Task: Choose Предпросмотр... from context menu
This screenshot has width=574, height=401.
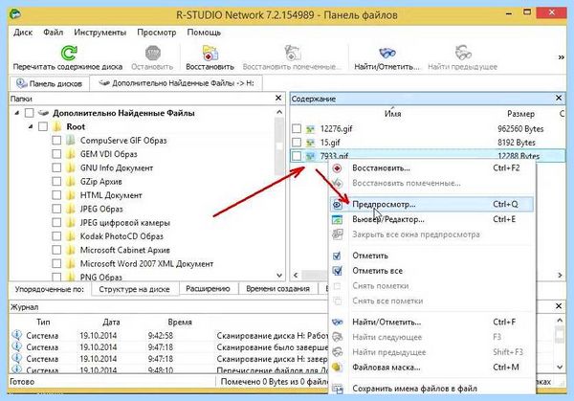Action: tap(432, 205)
